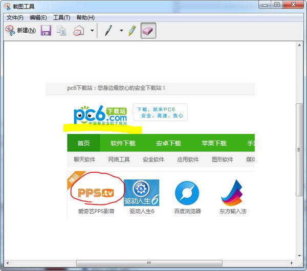Expand the send snip options arrow

pyautogui.click(x=92, y=31)
